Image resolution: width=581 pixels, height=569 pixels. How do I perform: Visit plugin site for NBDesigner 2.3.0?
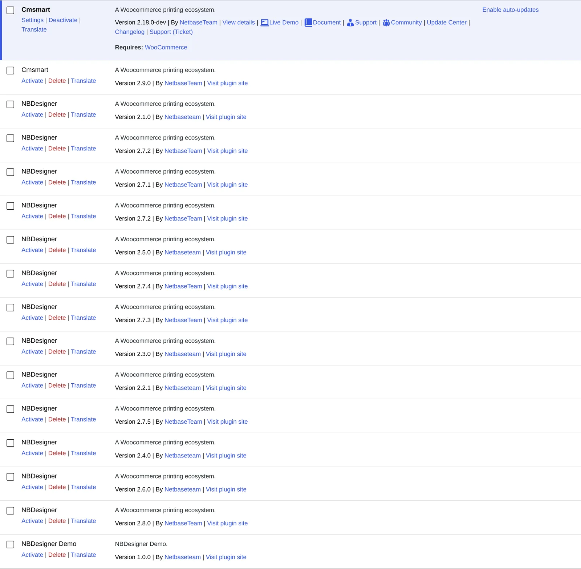226,354
